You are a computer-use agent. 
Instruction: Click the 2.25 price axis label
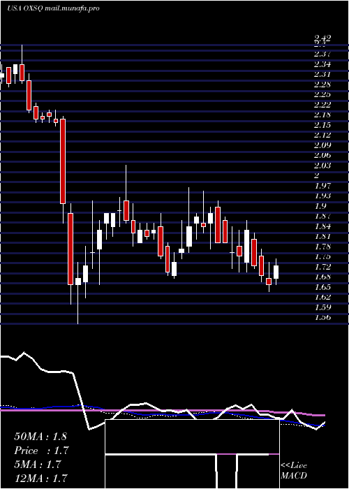tap(322, 94)
